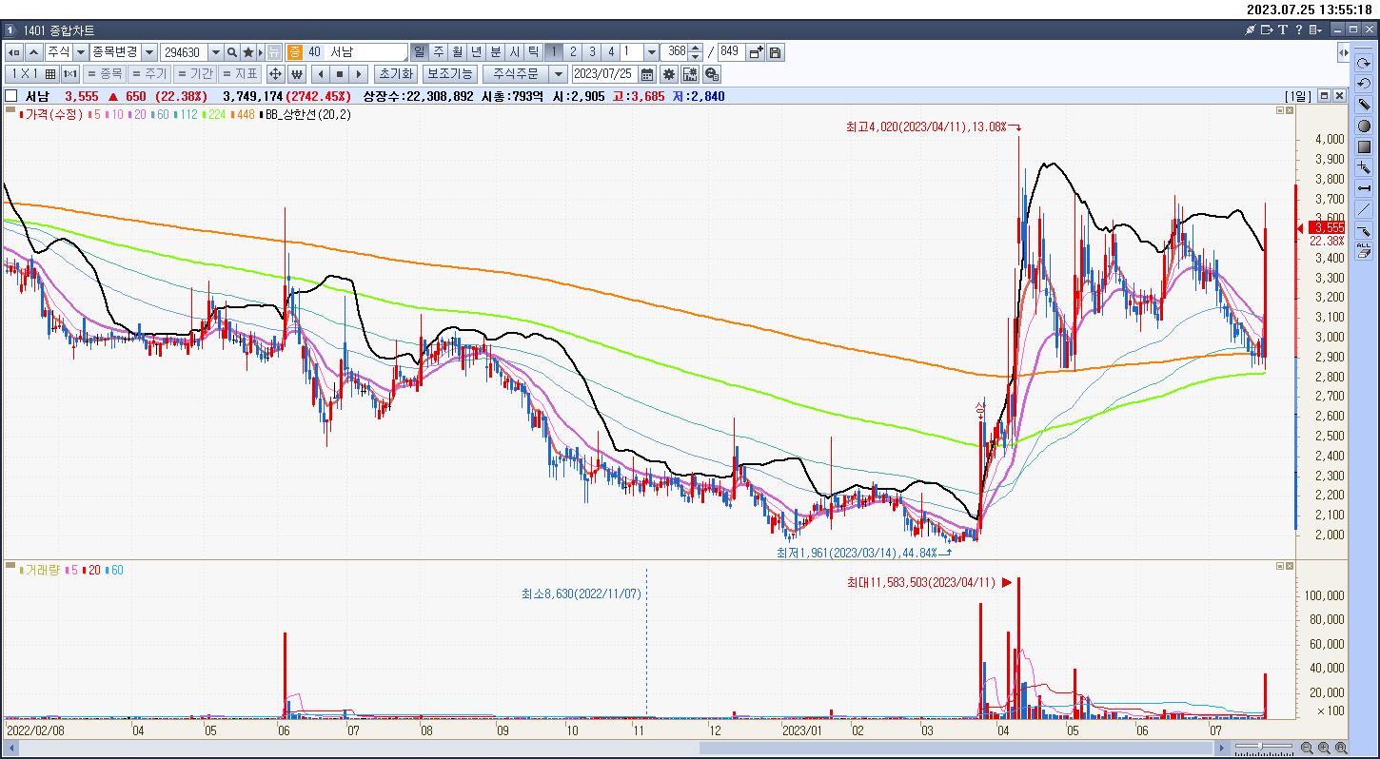Erase all drawings with the ALL eraser
The width and height of the screenshot is (1380, 759).
1364,251
